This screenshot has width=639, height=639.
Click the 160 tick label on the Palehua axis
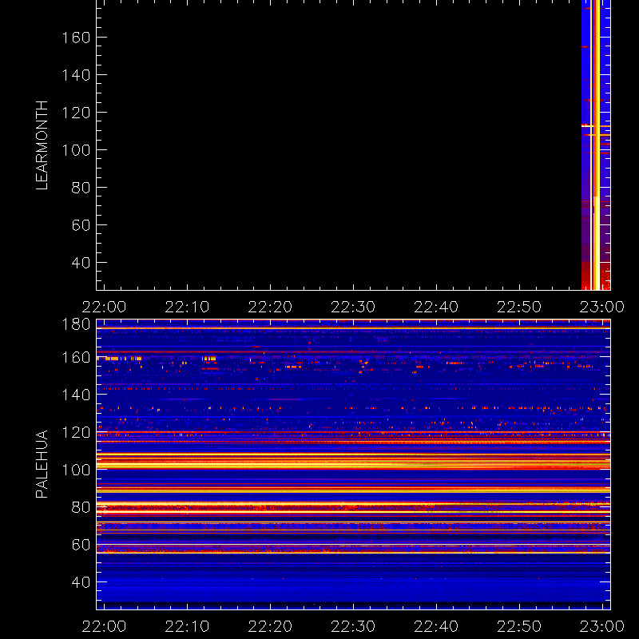[x=76, y=357]
